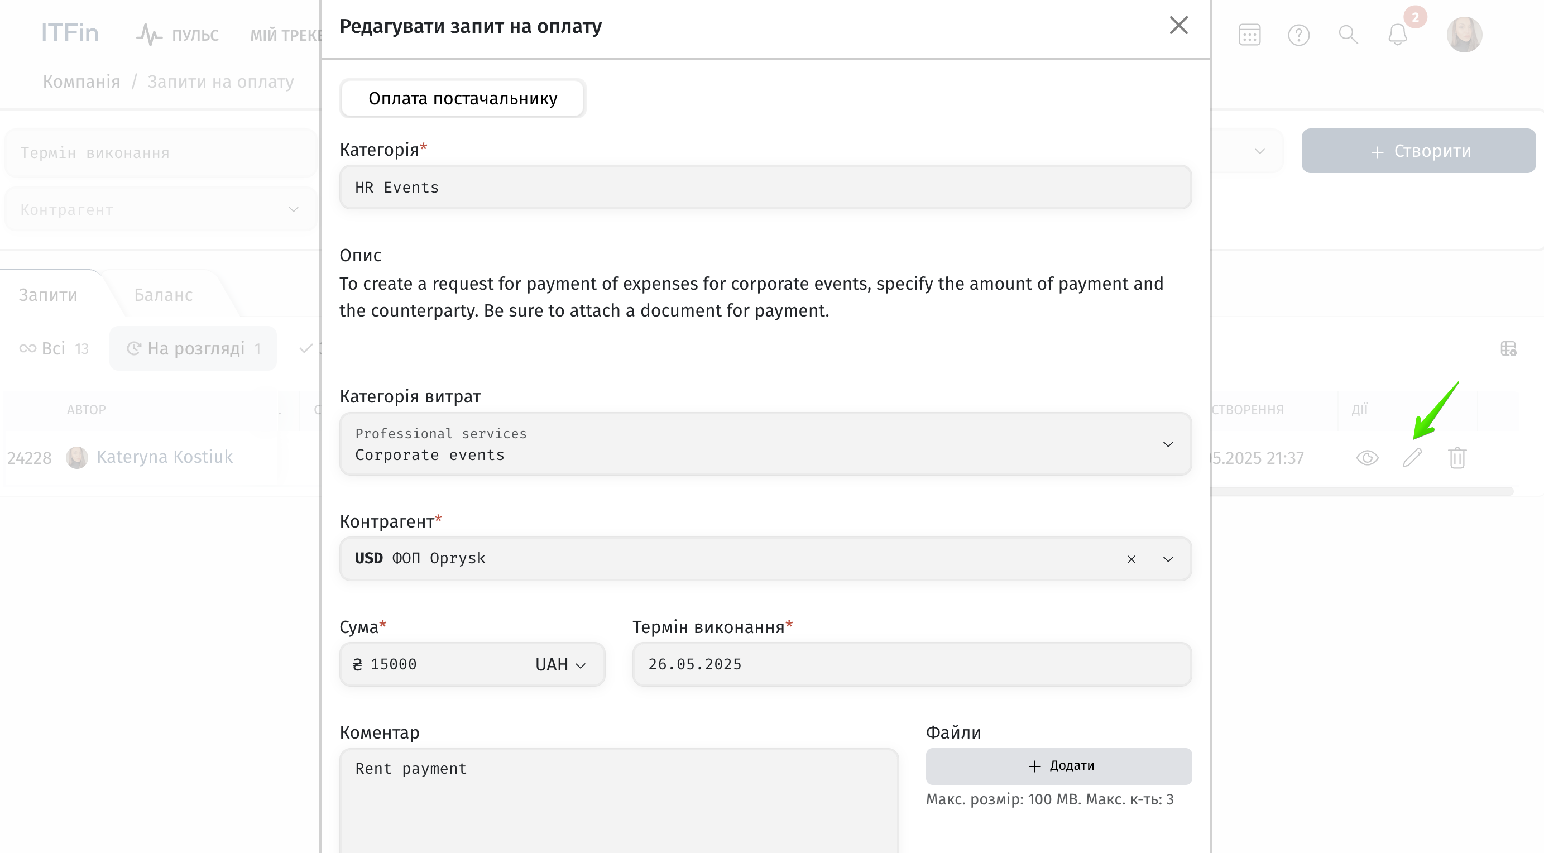Switch to the Баланс tab
This screenshot has height=853, width=1544.
[x=163, y=295]
